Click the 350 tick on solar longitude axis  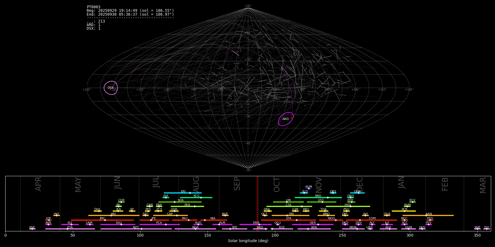[x=477, y=235]
